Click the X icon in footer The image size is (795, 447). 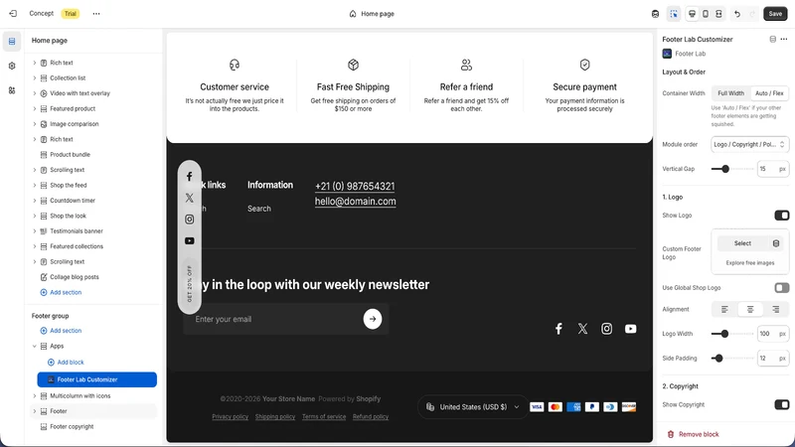coord(582,329)
